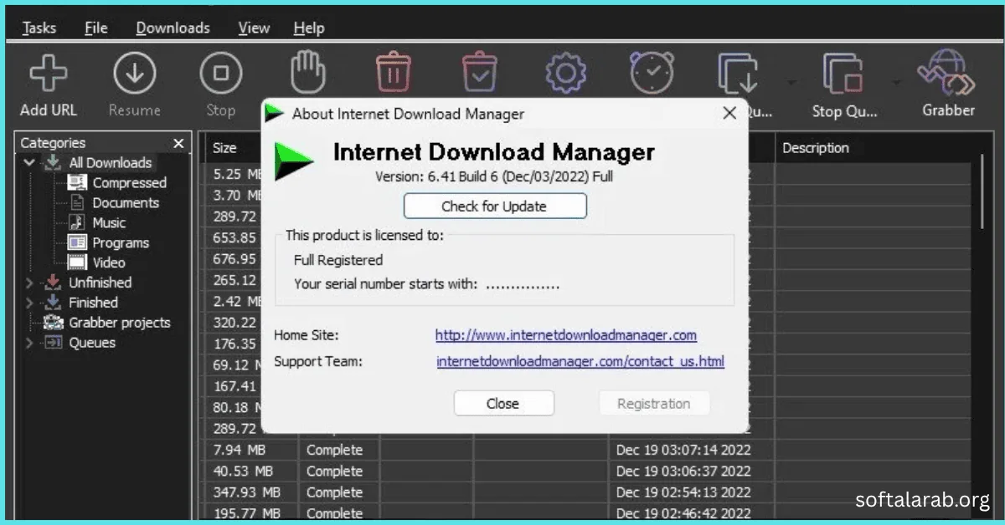
Task: Close the Categories panel
Action: click(x=178, y=143)
